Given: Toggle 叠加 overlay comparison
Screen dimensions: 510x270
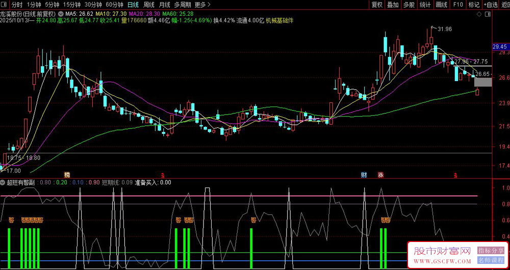Looking at the screenshot, I should 393,5.
